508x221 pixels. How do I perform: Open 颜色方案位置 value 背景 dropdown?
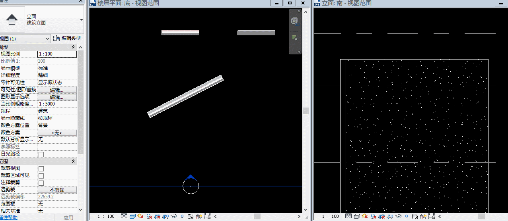click(x=57, y=125)
